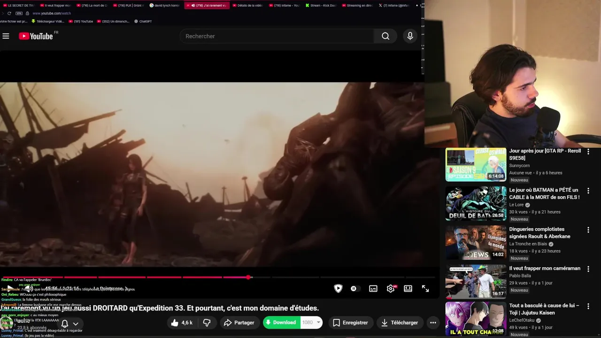
Task: Switch to LE SECRET DE TW tab
Action: tap(19, 5)
